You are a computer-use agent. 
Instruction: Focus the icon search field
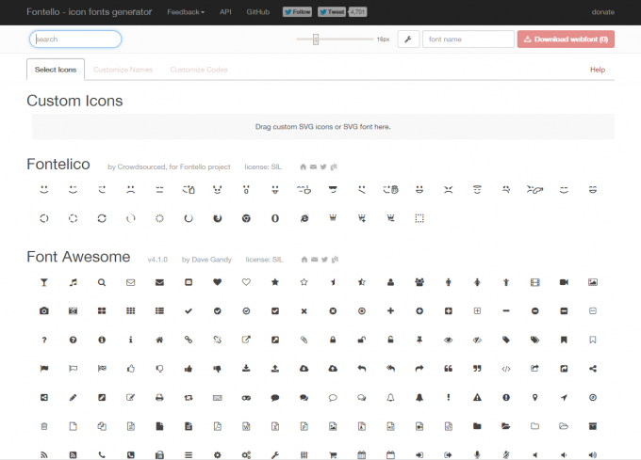click(x=75, y=40)
